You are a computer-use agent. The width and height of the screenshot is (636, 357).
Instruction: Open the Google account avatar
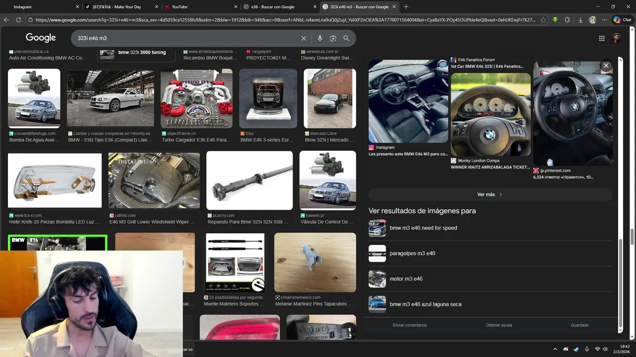click(x=617, y=38)
